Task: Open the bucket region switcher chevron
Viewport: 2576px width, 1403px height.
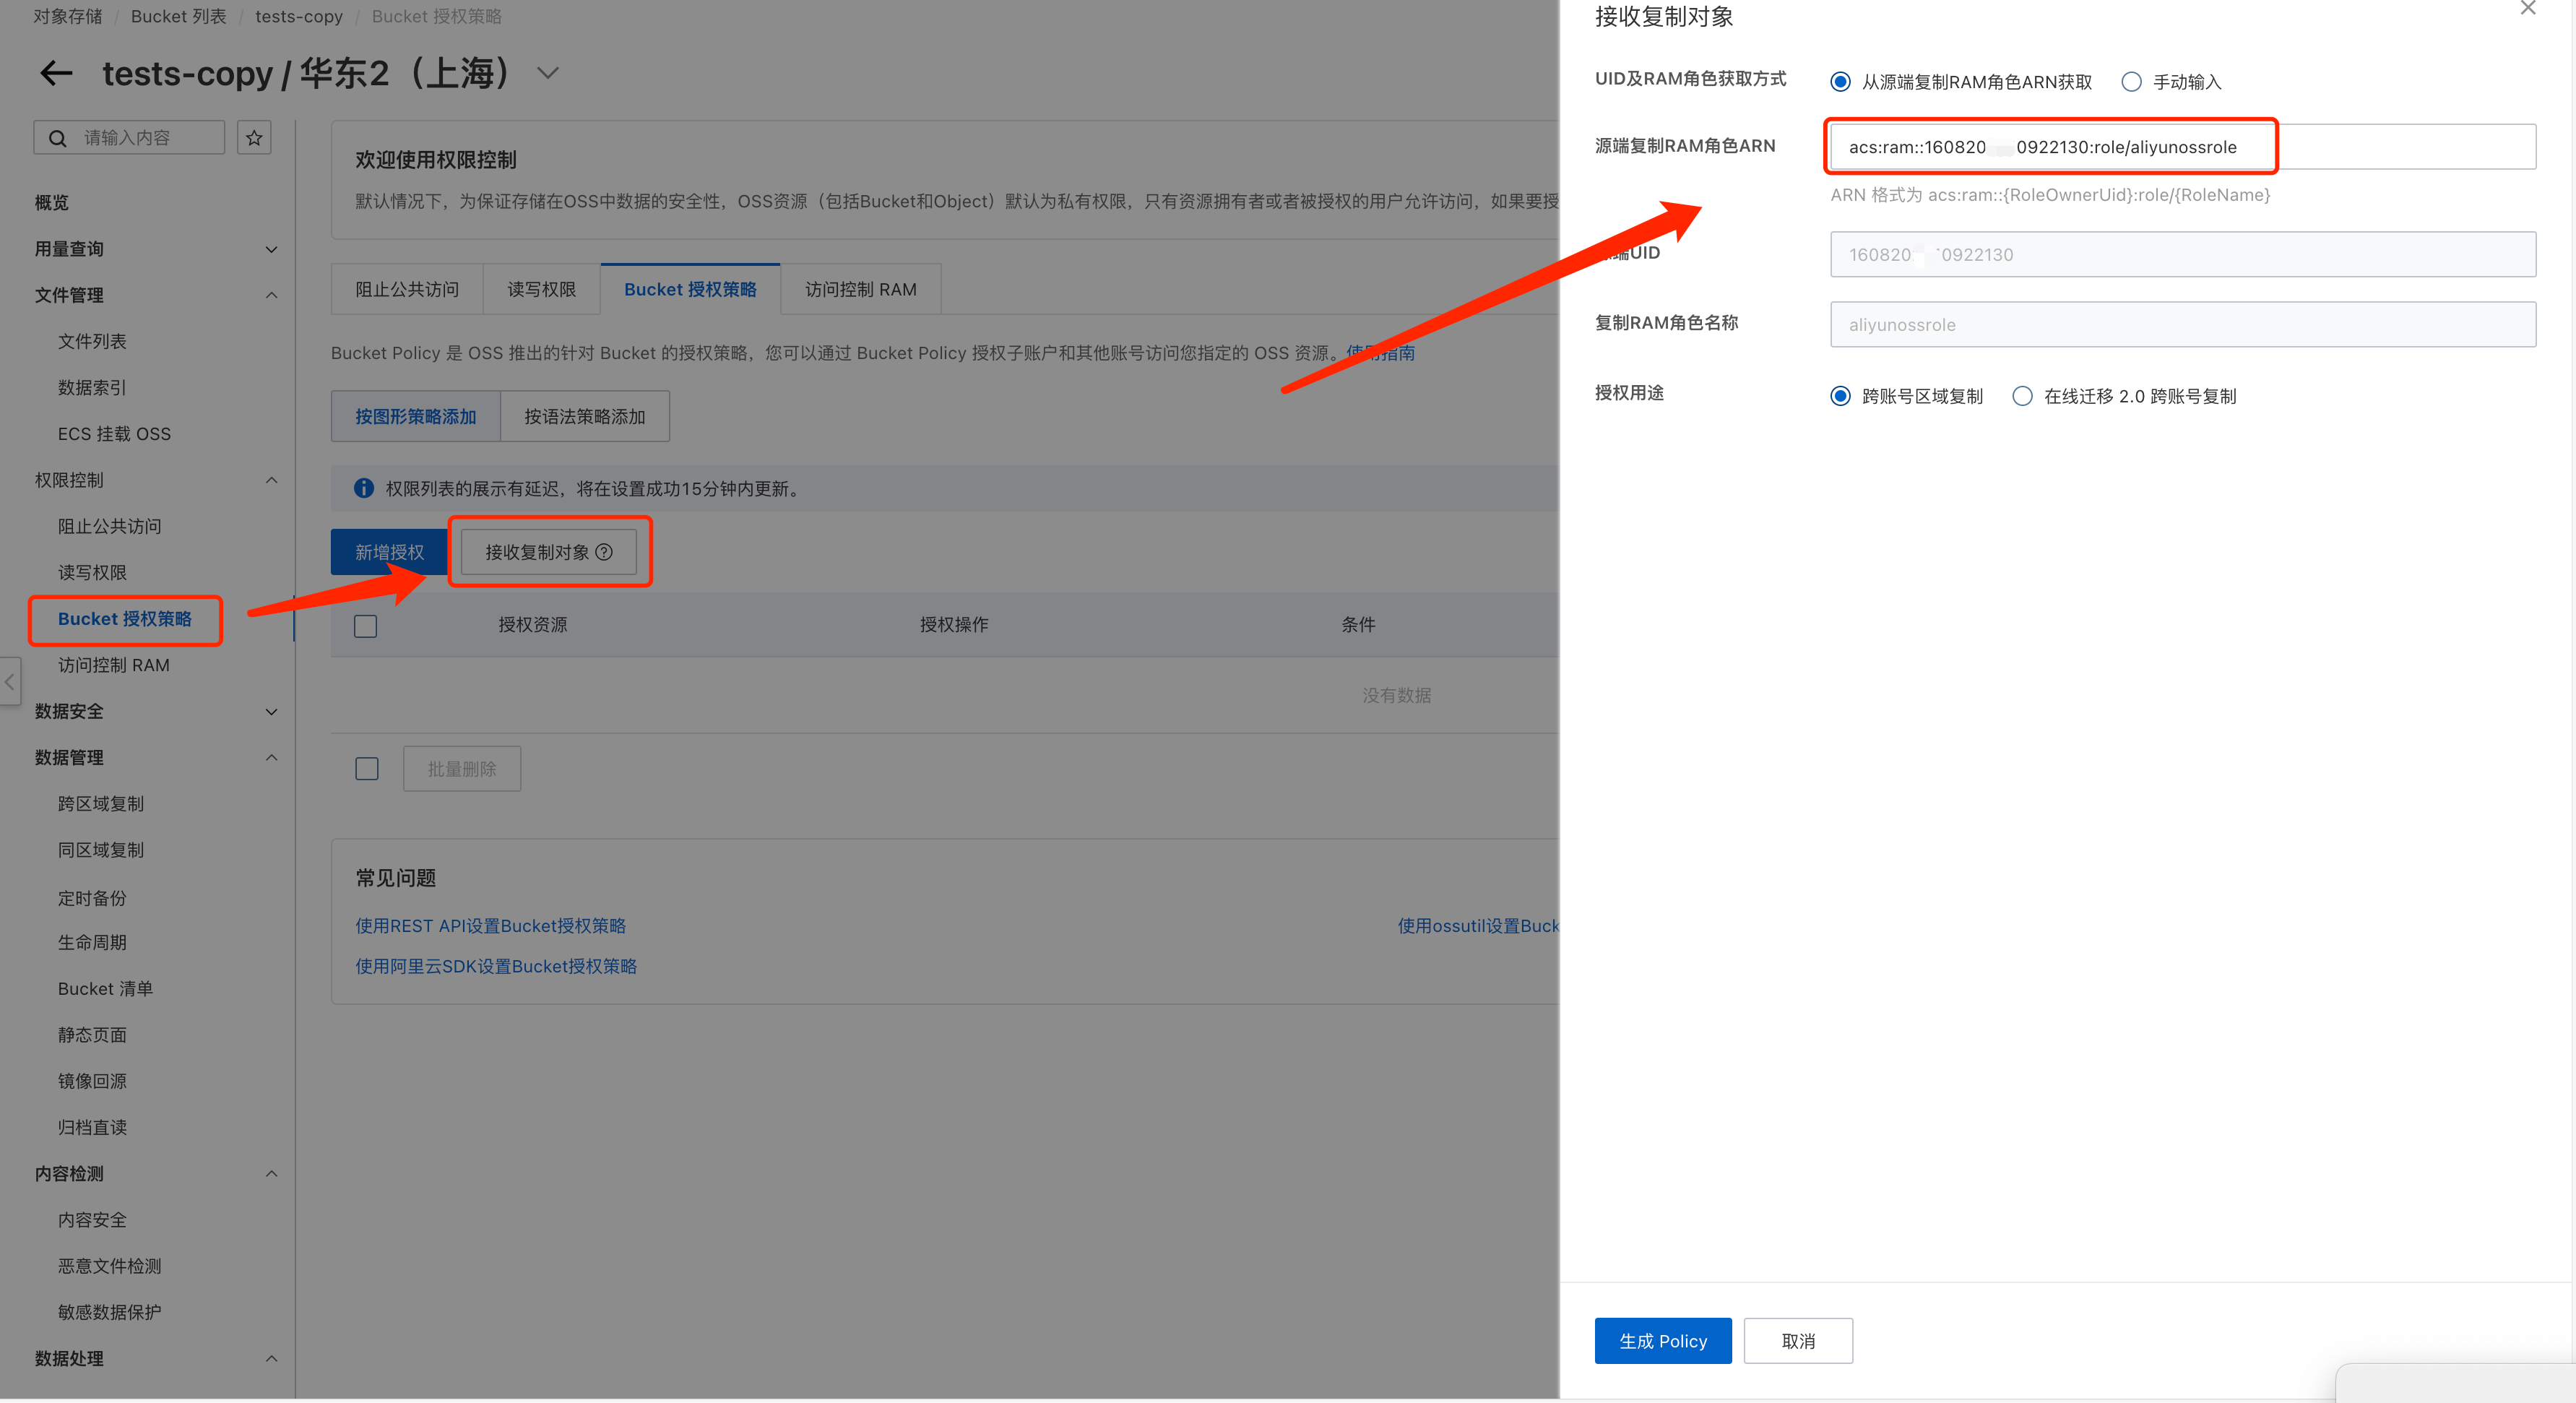Action: tap(547, 73)
